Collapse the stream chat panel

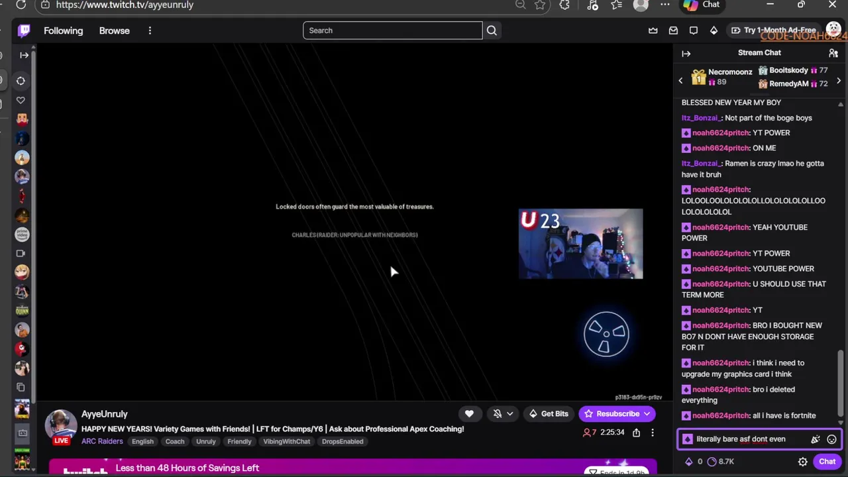click(686, 54)
